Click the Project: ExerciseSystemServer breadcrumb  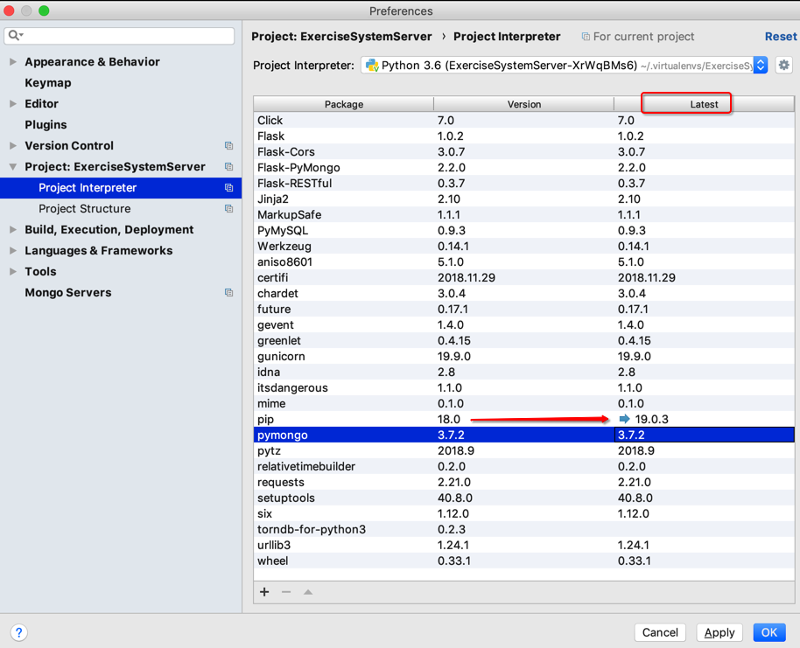(x=342, y=37)
